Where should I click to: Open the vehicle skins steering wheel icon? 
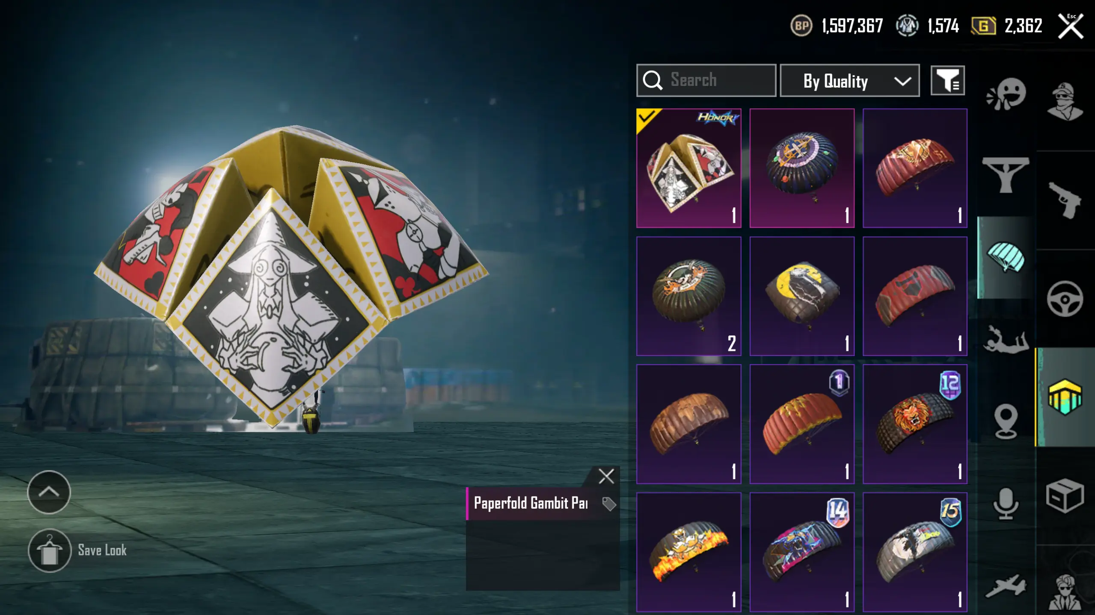tap(1065, 298)
